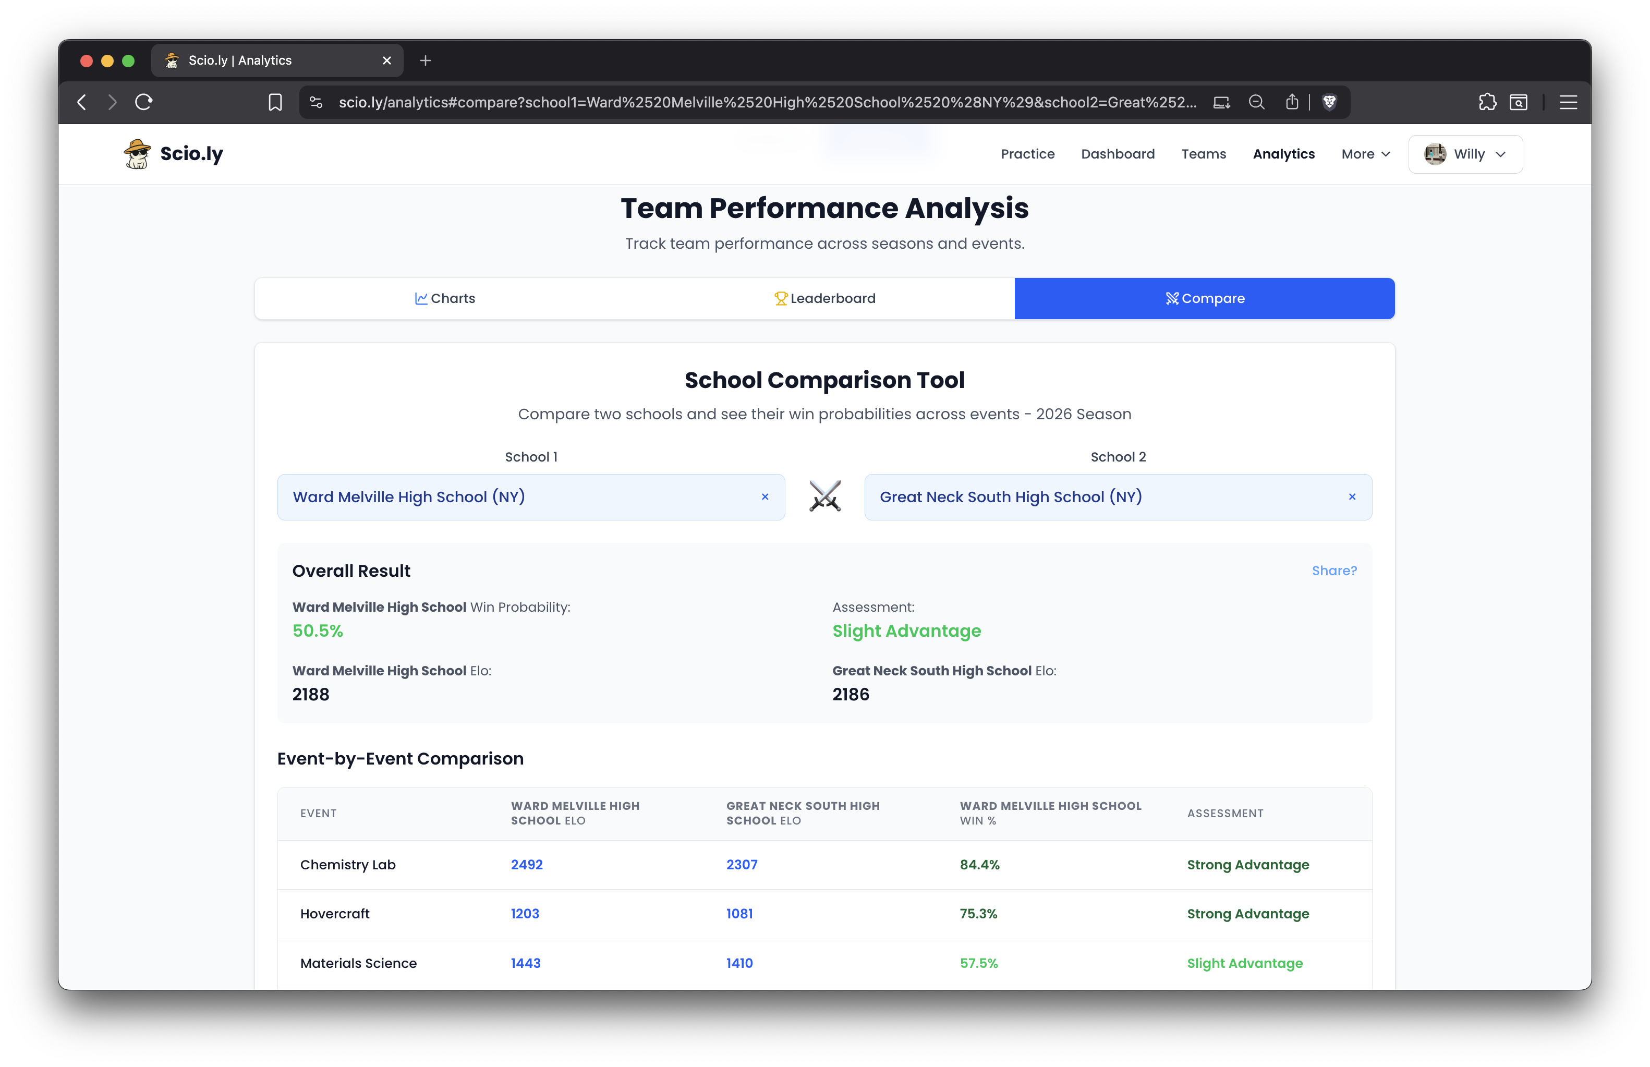
Task: Go to the Dashboard page
Action: (1118, 154)
